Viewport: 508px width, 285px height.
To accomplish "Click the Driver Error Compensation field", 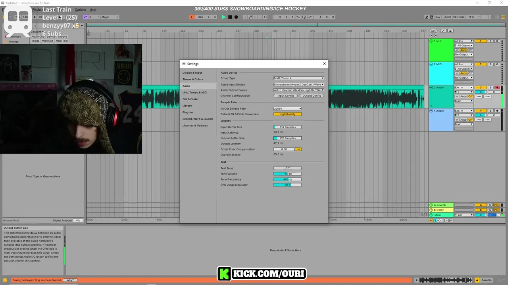I will point(284,149).
